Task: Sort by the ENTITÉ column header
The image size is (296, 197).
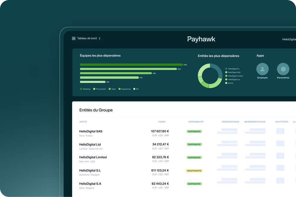Action: (x=83, y=122)
